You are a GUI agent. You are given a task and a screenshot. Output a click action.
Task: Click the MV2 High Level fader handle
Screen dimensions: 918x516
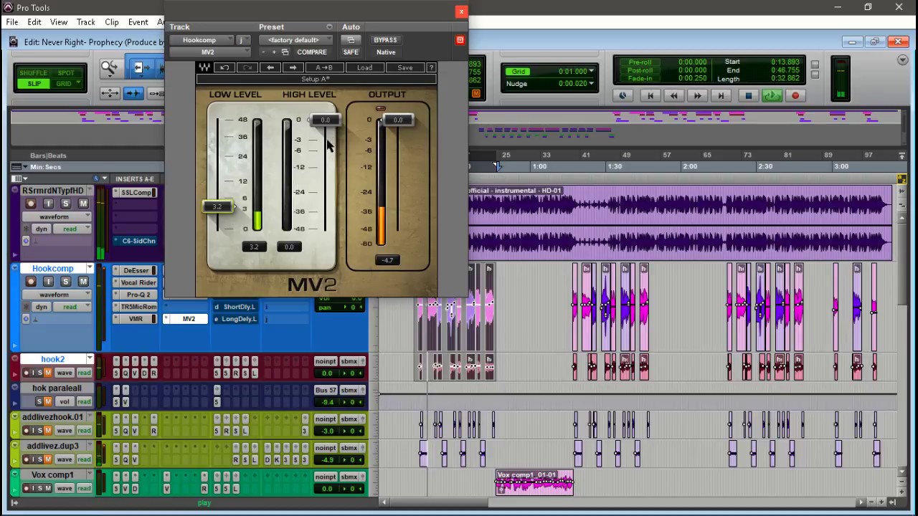pos(326,120)
